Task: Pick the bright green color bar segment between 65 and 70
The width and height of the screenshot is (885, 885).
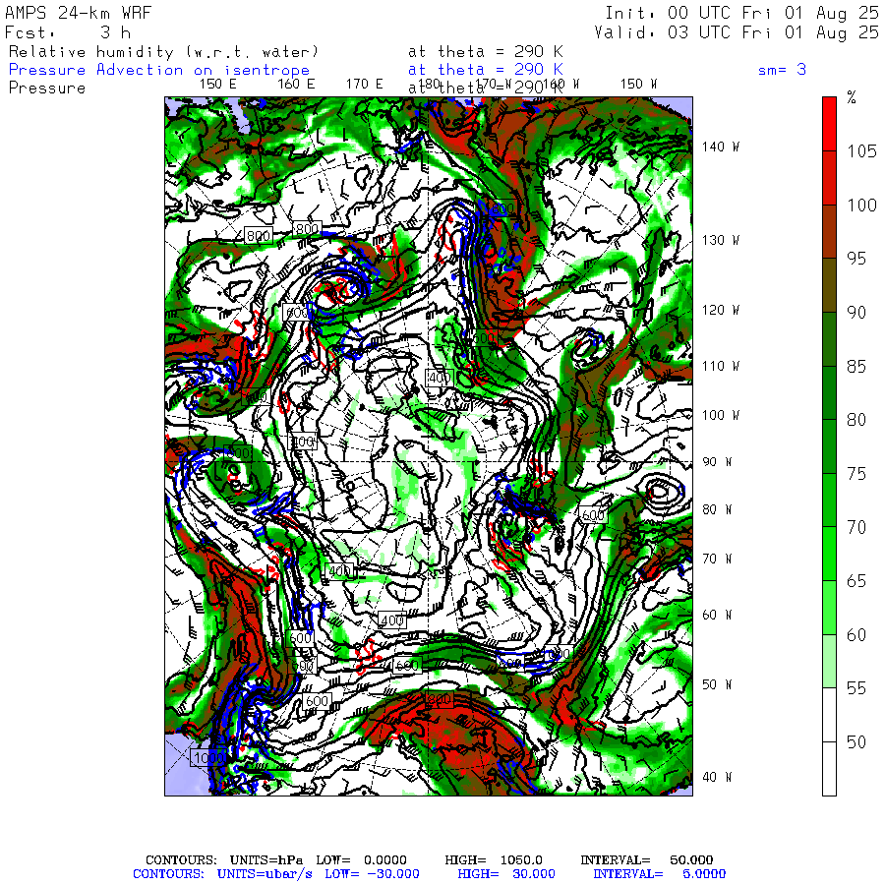Action: (x=829, y=554)
